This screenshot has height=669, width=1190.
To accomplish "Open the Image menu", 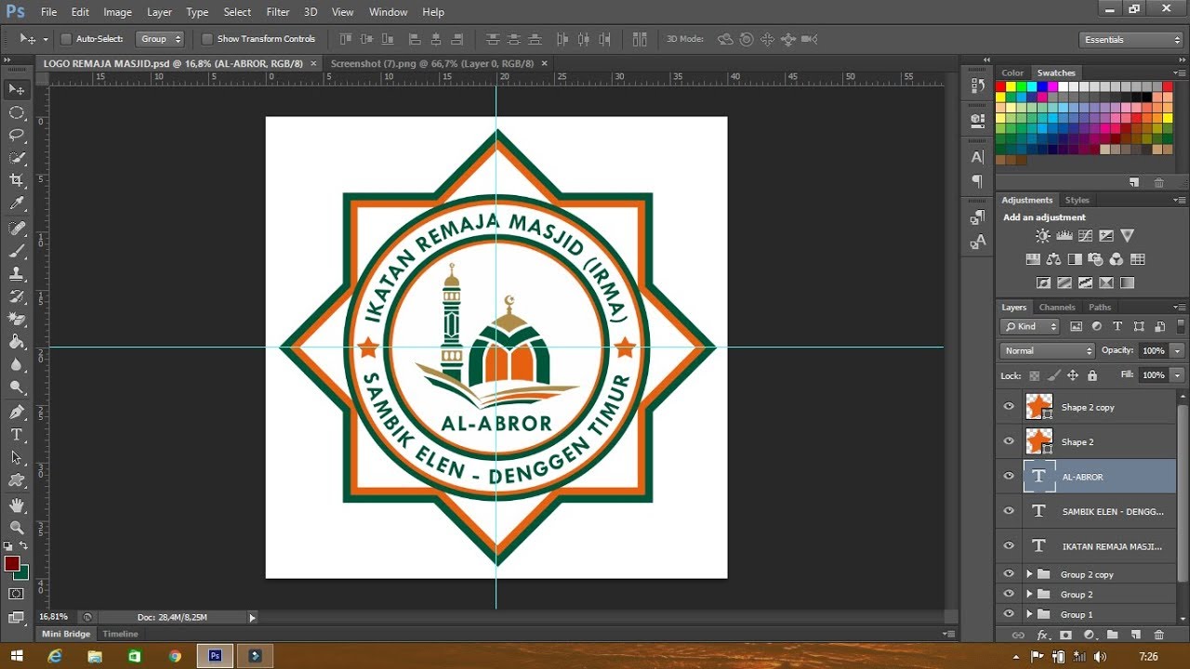I will click(117, 12).
